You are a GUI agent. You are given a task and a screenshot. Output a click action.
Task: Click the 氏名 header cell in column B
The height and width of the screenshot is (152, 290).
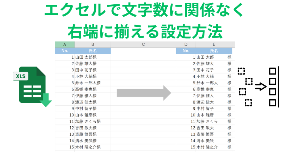pyautogui.click(x=92, y=51)
